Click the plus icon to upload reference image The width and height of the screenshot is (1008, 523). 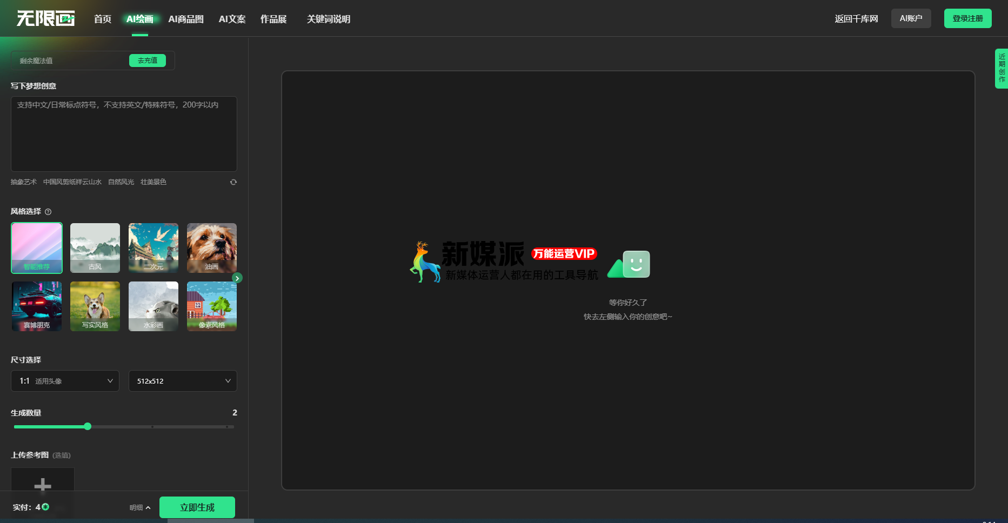point(43,485)
